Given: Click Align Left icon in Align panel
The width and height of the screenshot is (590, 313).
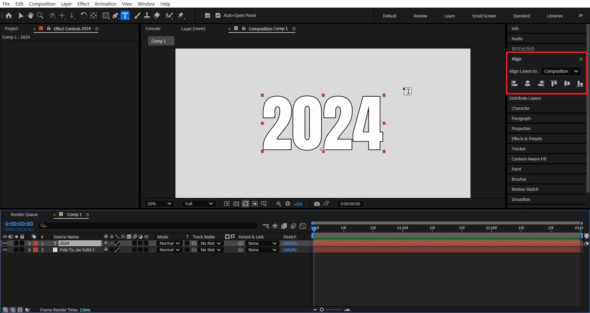Looking at the screenshot, I should [514, 83].
